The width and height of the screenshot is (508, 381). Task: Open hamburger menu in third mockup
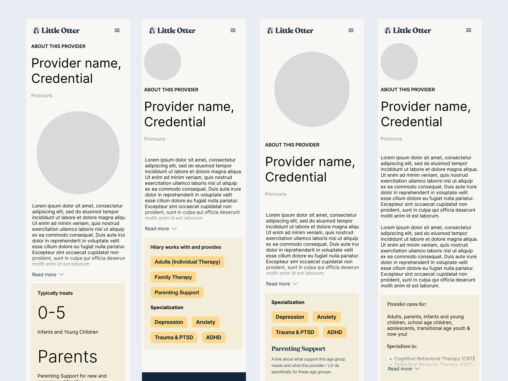(x=351, y=30)
